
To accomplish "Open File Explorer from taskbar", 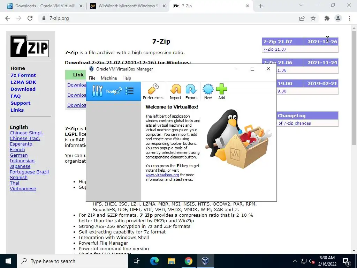I will pos(171,261).
